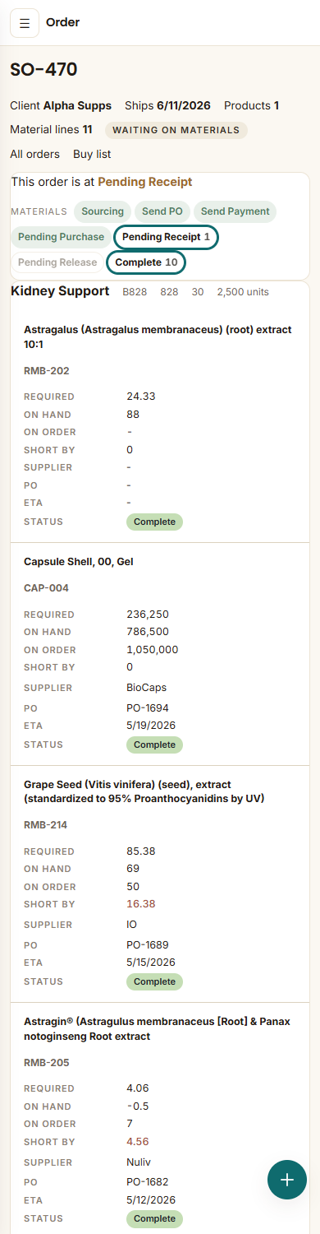Screen dimensions: 320x1234
Task: Tap the floating plus add button
Action: click(x=287, y=1180)
